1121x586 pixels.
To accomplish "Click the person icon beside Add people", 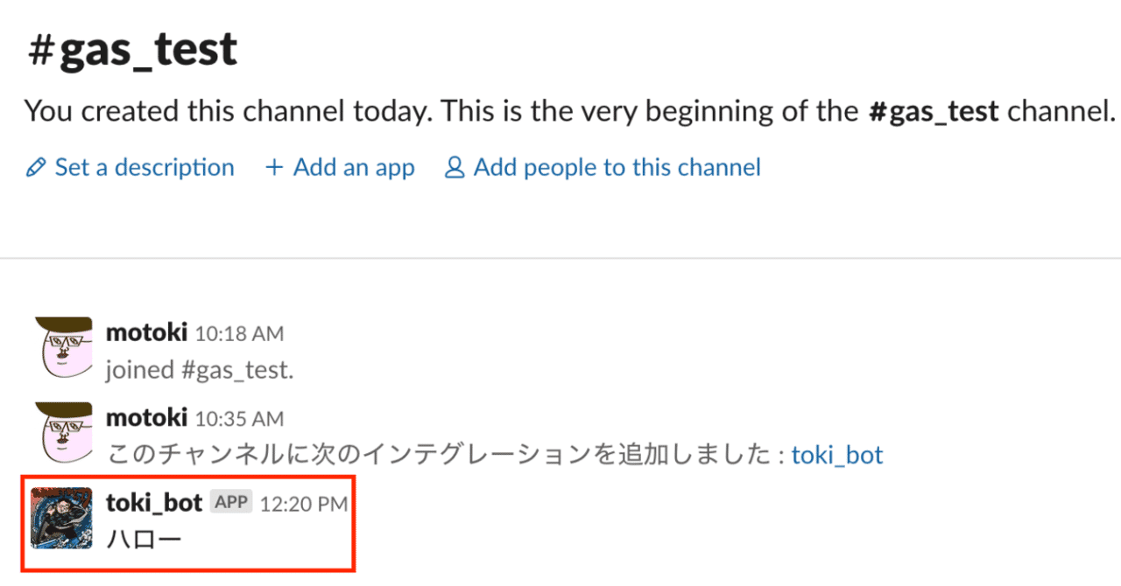I will (x=455, y=167).
